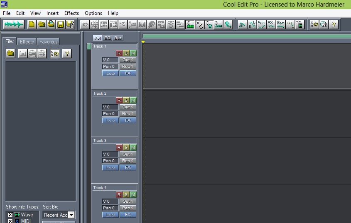The width and height of the screenshot is (351, 223).
Task: Click Track 3 Lock button
Action: tap(110, 168)
